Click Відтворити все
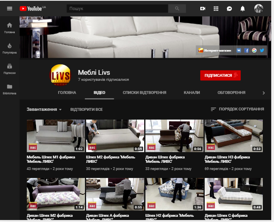The image size is (274, 222). click(x=87, y=110)
